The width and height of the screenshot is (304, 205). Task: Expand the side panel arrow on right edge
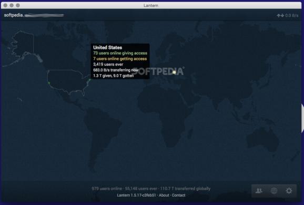(302, 118)
